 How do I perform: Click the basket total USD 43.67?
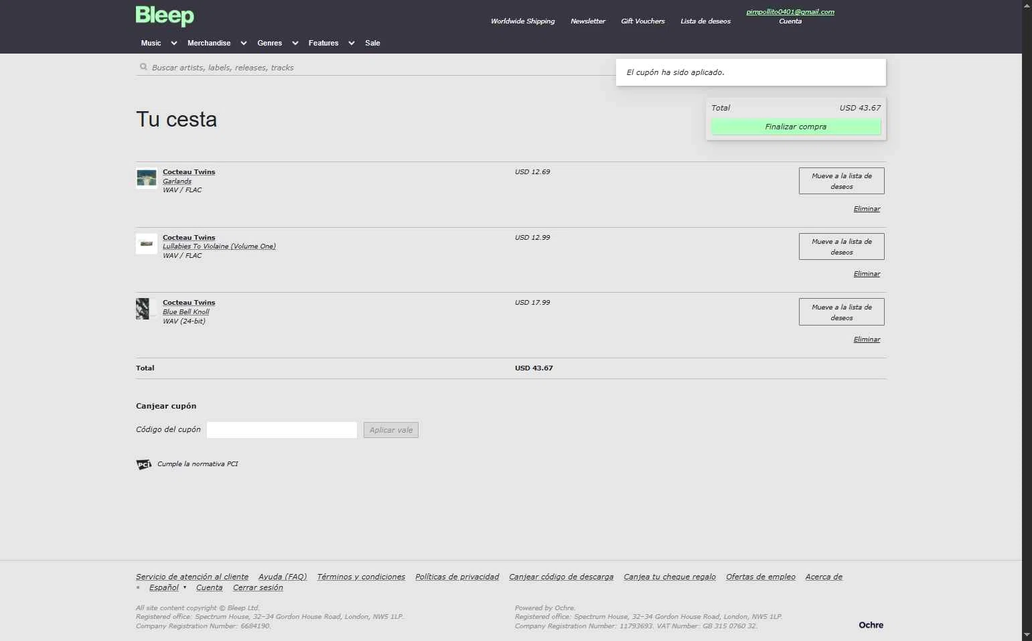(x=534, y=368)
